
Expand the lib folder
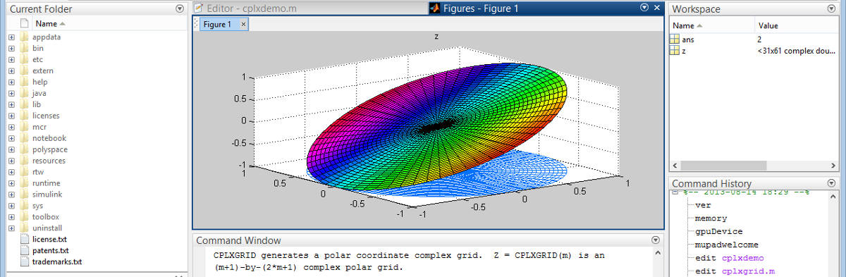[x=11, y=104]
